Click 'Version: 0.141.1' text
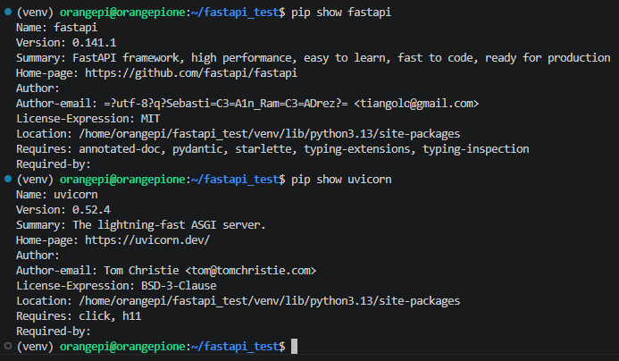 click(66, 43)
